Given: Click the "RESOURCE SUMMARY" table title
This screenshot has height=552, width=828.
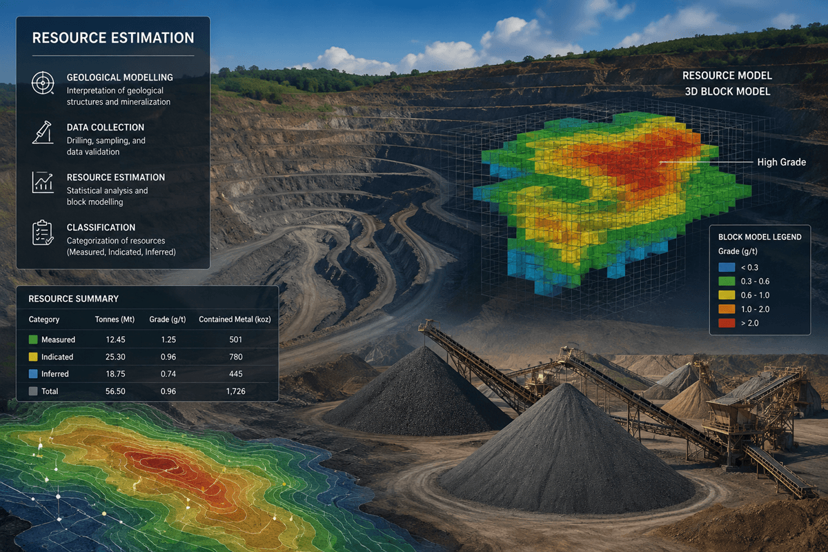Looking at the screenshot, I should click(74, 299).
